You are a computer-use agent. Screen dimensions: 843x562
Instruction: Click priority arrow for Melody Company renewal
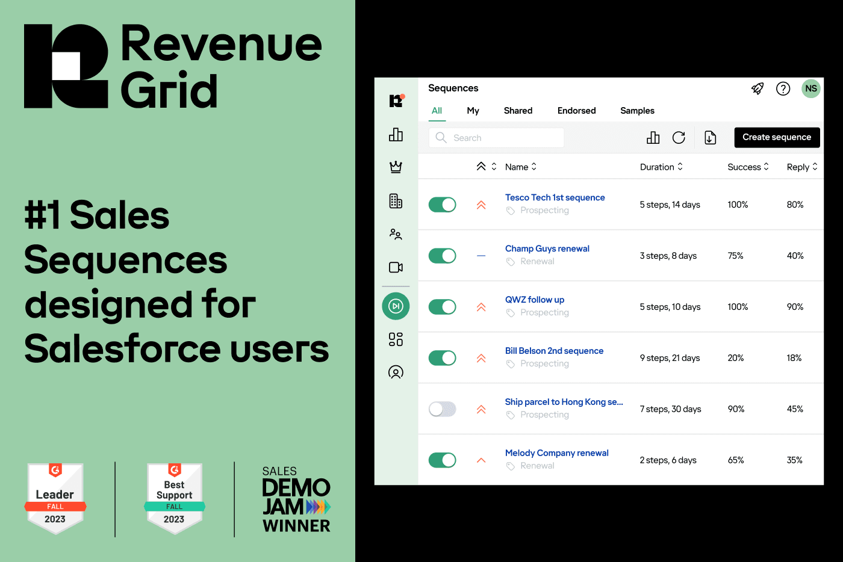[481, 460]
